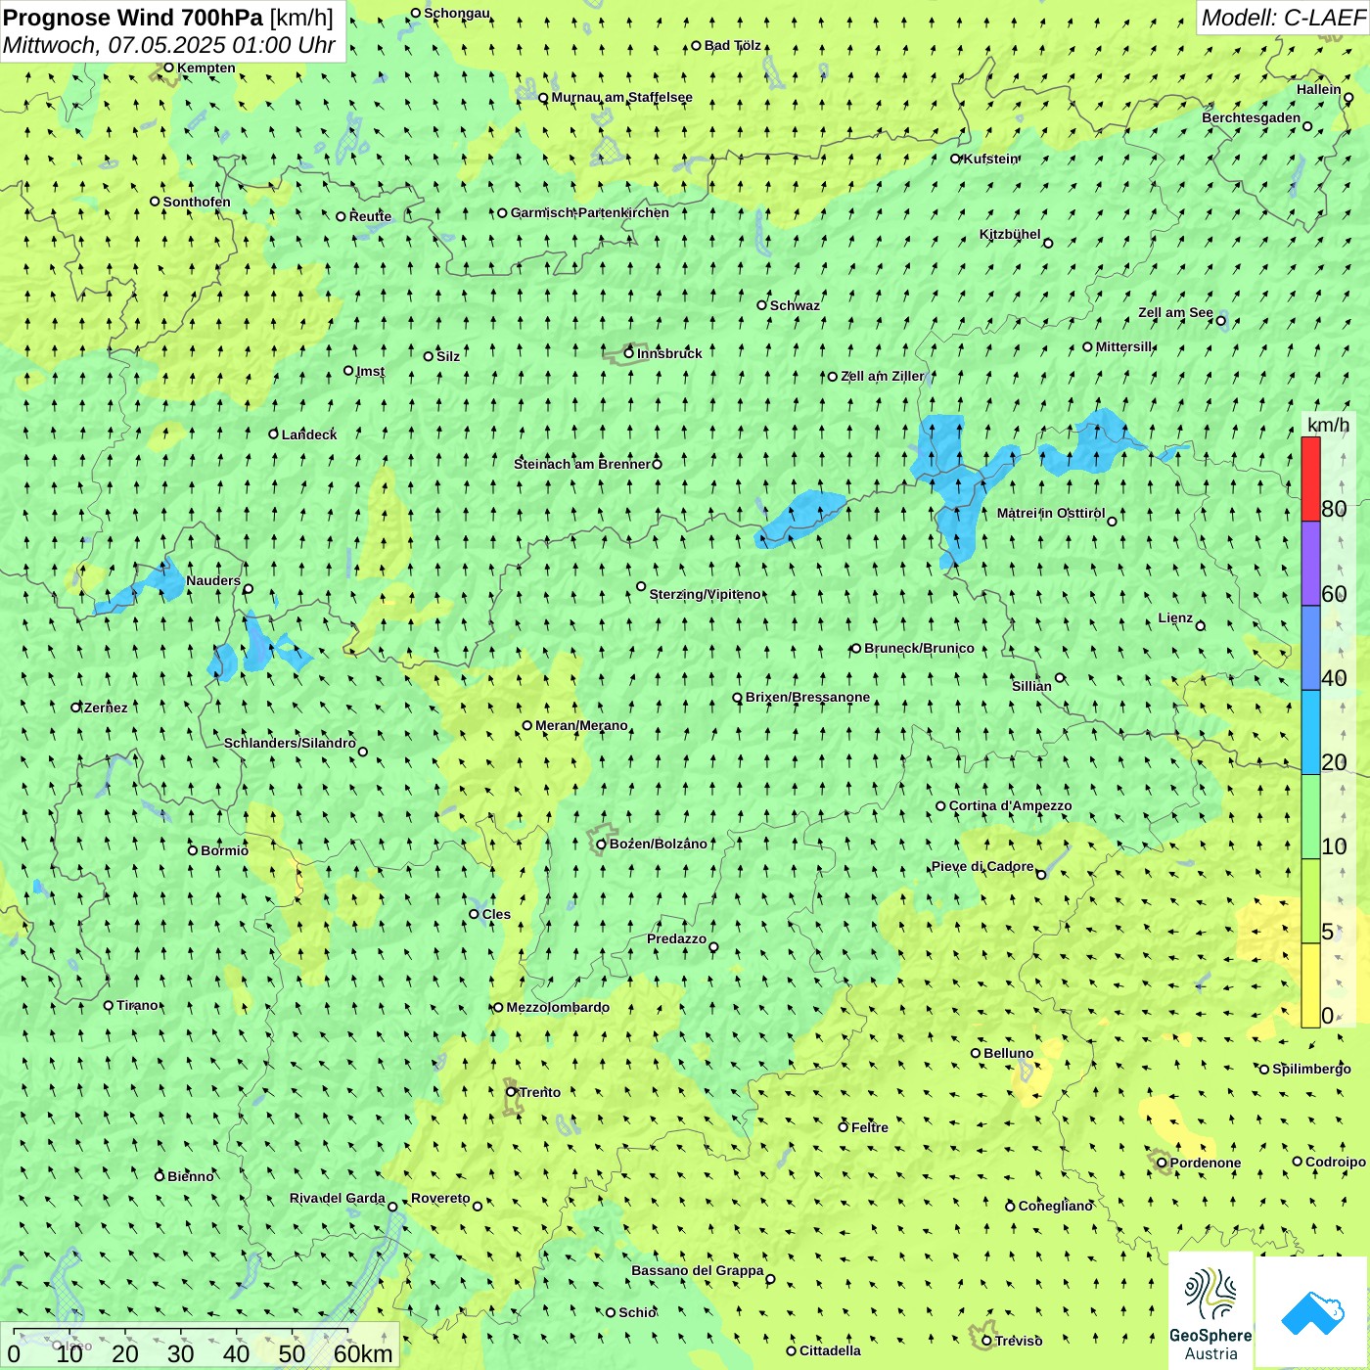Click the light blue 20 km/h legend swatch
The height and width of the screenshot is (1370, 1370).
pyautogui.click(x=1310, y=733)
